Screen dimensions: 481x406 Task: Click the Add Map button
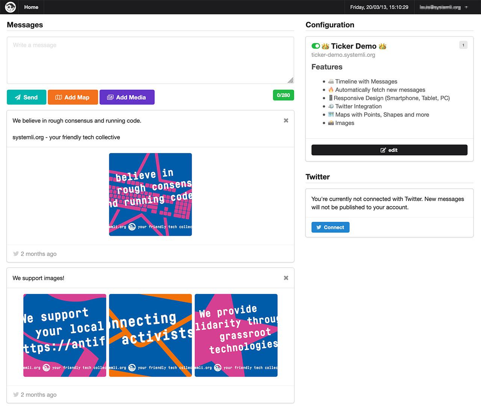click(73, 97)
